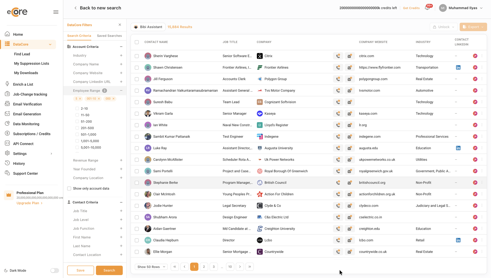Go to the next results page
Viewport: 491px width, 278px height.
pyautogui.click(x=240, y=267)
